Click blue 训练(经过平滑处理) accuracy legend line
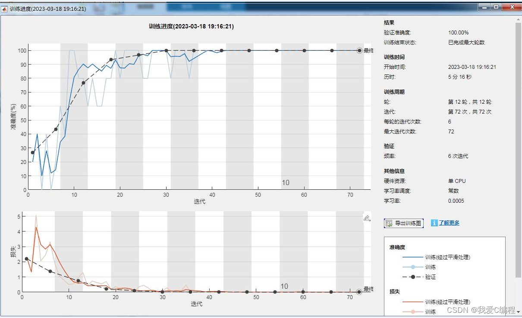The height and width of the screenshot is (318, 522). [x=413, y=257]
